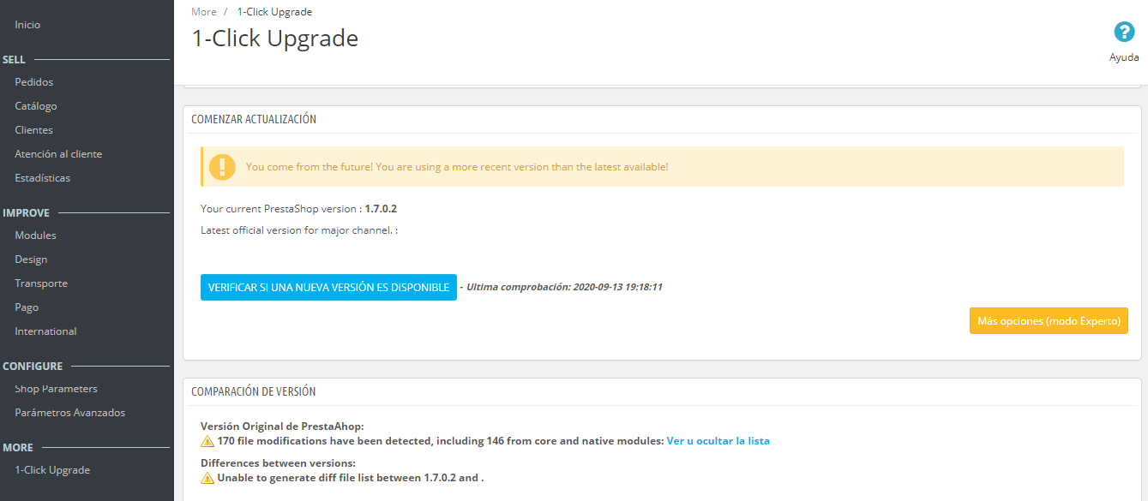Image resolution: width=1148 pixels, height=501 pixels.
Task: Click the IMPROVE section header
Action: click(27, 213)
